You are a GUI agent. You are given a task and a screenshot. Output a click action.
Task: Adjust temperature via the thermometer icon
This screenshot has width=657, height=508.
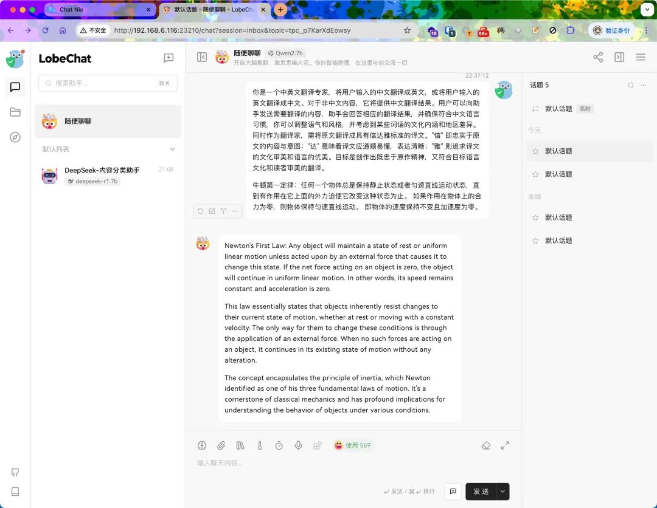tap(260, 445)
